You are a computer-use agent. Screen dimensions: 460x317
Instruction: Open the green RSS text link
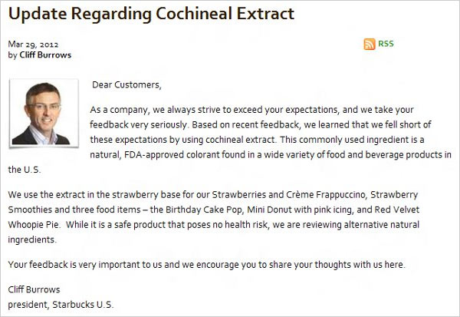pos(386,44)
